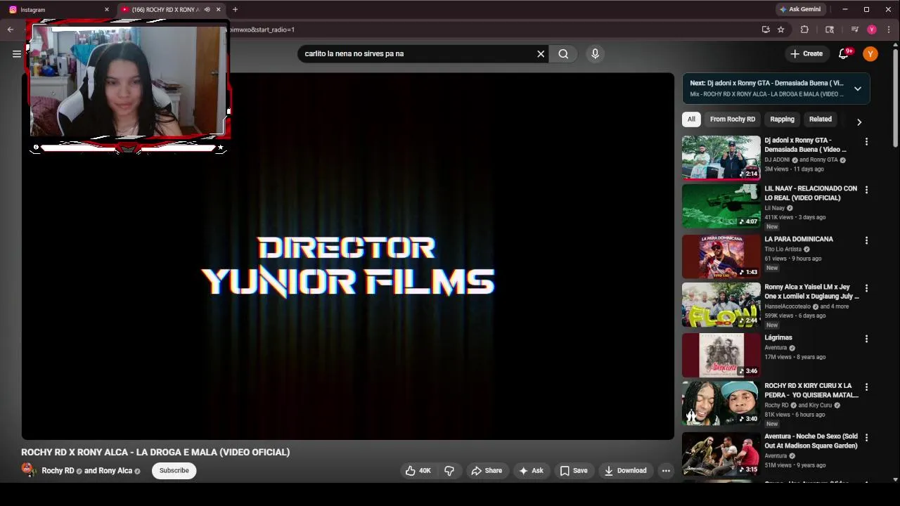Open Chrome three-dot menu
This screenshot has width=900, height=506.
pos(889,30)
